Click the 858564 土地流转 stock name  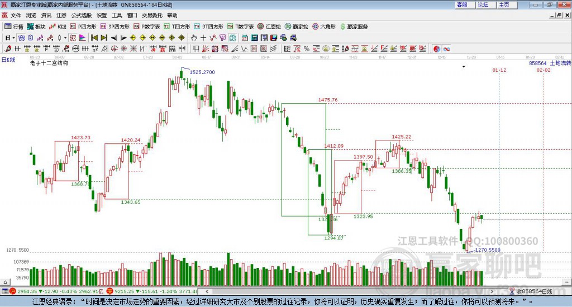[x=550, y=64]
